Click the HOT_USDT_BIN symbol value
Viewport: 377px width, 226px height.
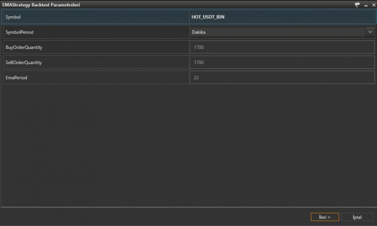click(208, 17)
